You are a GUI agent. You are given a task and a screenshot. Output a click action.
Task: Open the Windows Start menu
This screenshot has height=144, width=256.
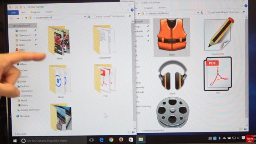[x=15, y=141]
